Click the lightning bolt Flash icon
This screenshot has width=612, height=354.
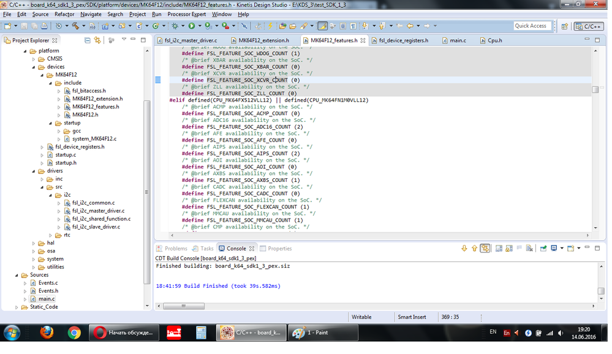(270, 26)
